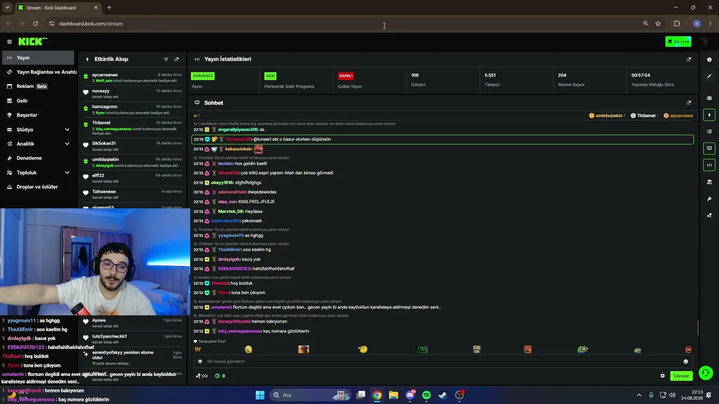
Task: Click username Mervtek_06 in chat
Action: pyautogui.click(x=230, y=212)
